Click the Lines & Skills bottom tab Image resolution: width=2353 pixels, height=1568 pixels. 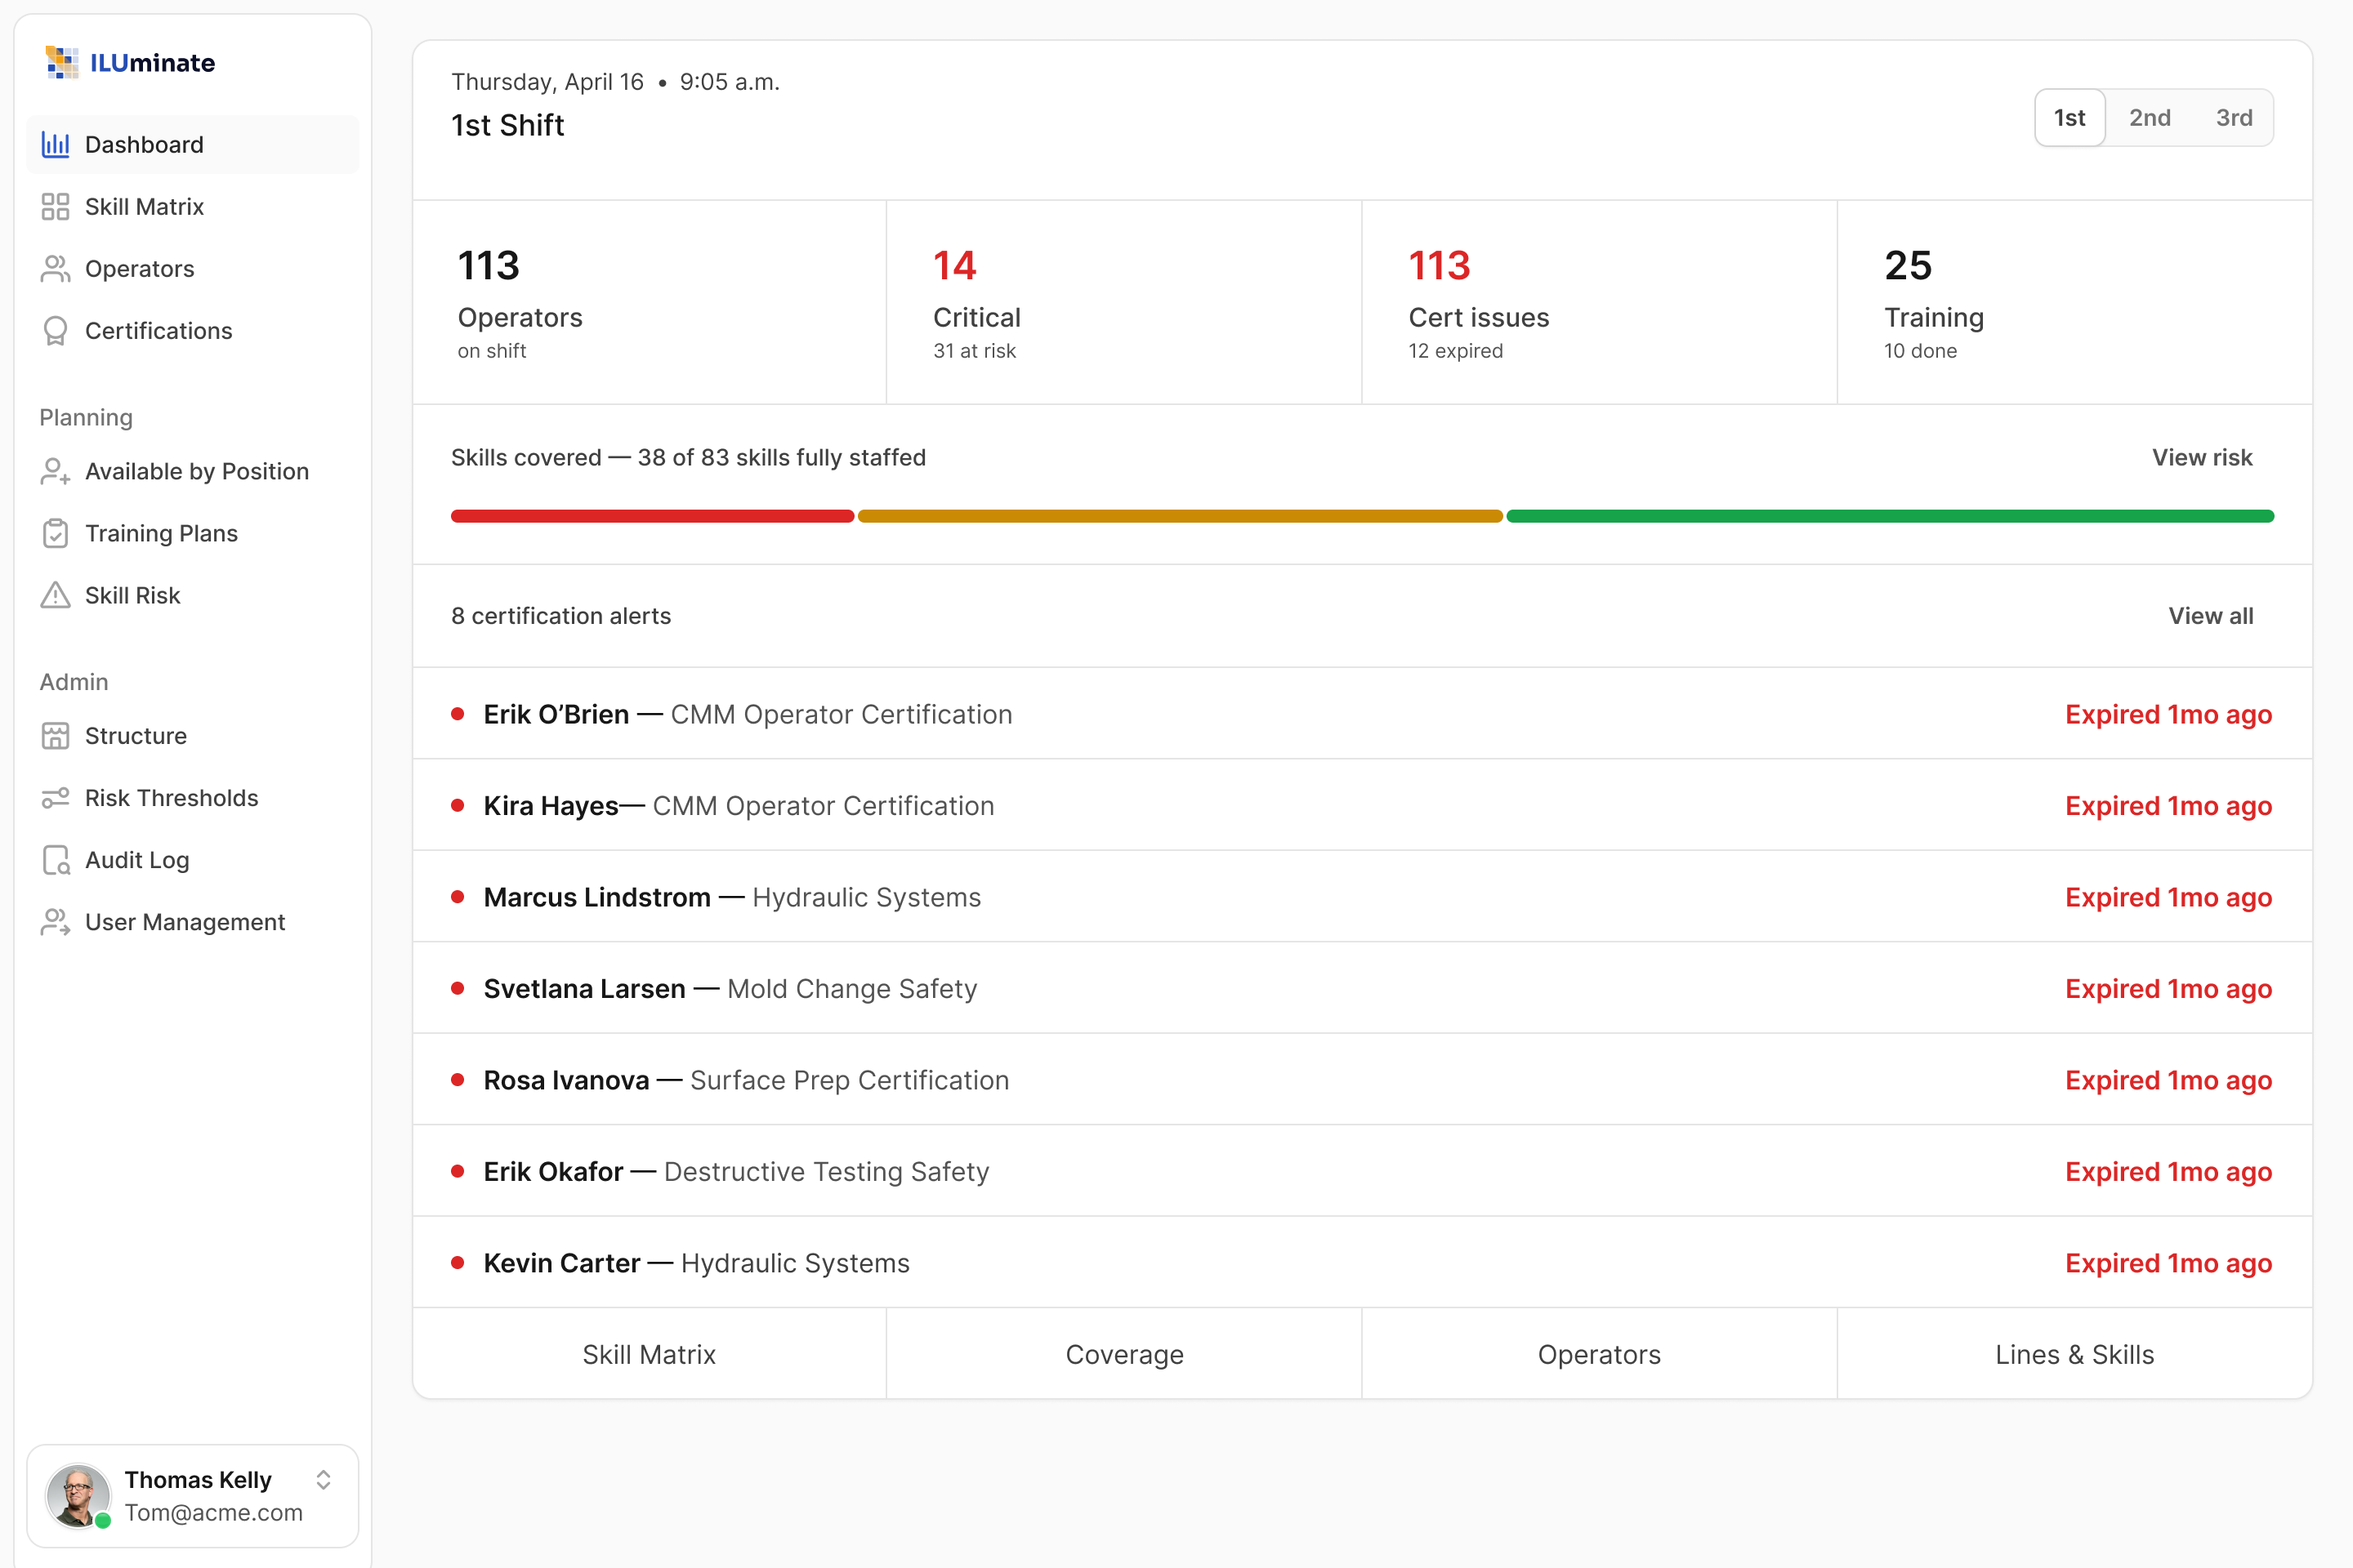point(2075,1355)
